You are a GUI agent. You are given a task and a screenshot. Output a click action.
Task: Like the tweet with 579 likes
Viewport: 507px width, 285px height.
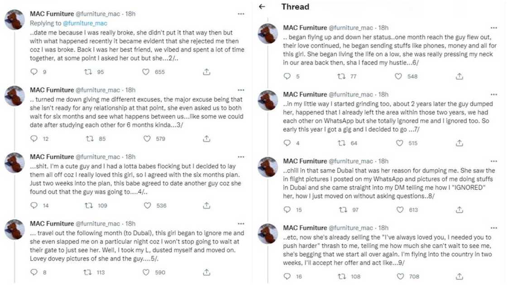point(146,139)
